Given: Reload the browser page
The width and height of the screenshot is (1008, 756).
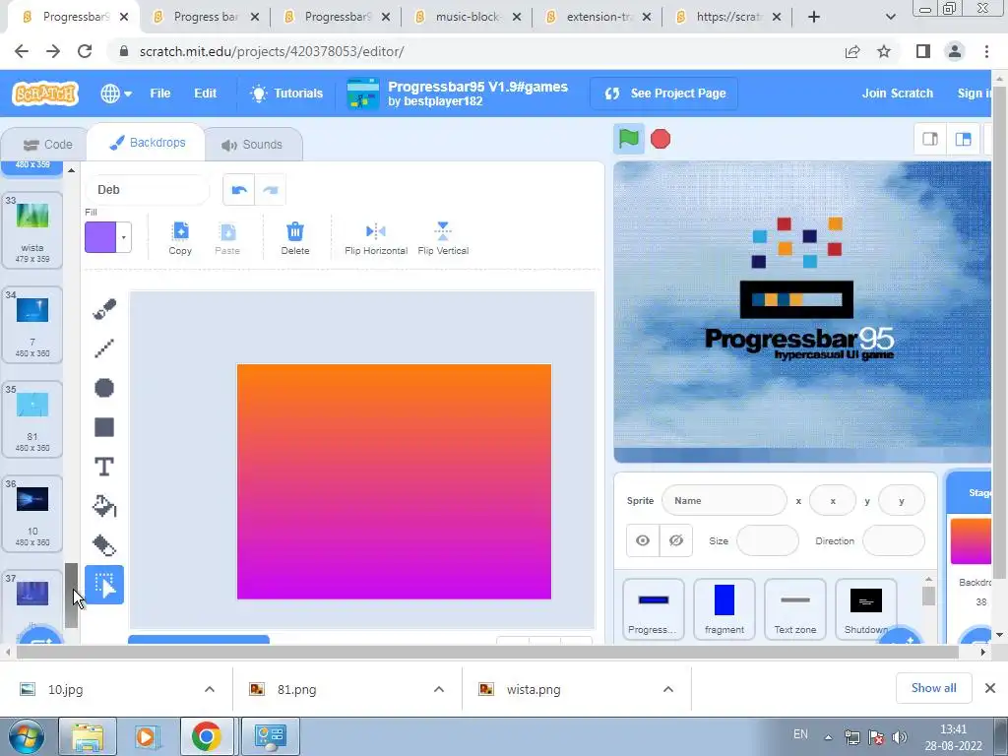Looking at the screenshot, I should (x=85, y=51).
